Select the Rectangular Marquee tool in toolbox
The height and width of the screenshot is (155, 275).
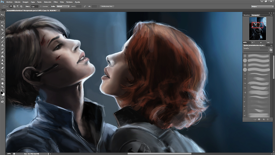[2, 18]
